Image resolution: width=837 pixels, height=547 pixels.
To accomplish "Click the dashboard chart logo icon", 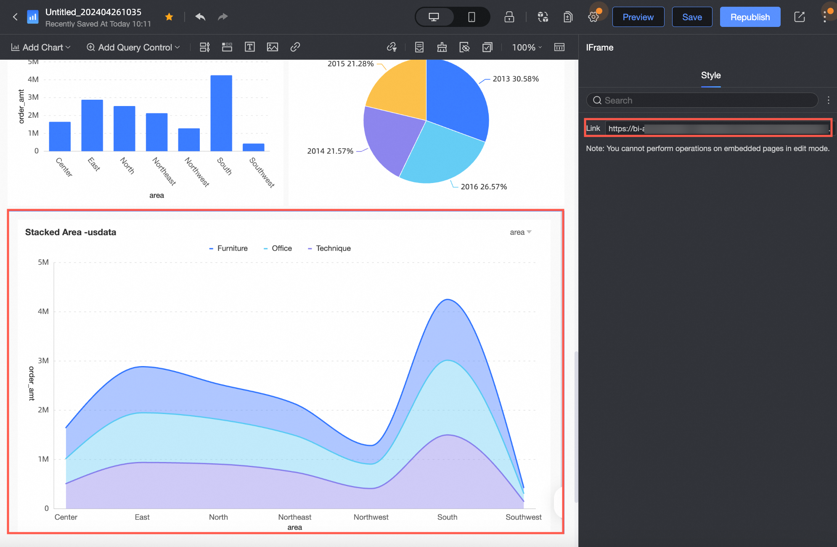I will 32,17.
